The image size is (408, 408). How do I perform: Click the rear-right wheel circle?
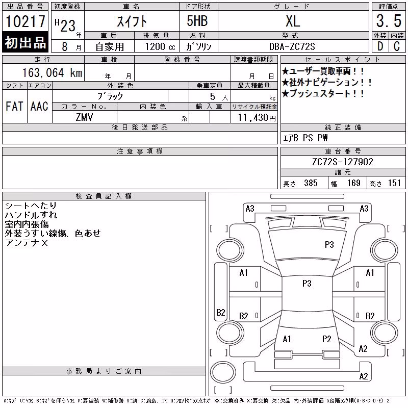[x=385, y=333]
